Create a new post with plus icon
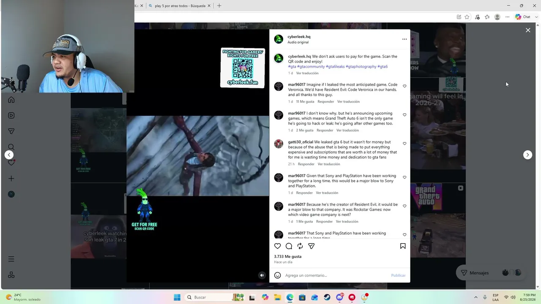The height and width of the screenshot is (304, 541). (x=11, y=179)
